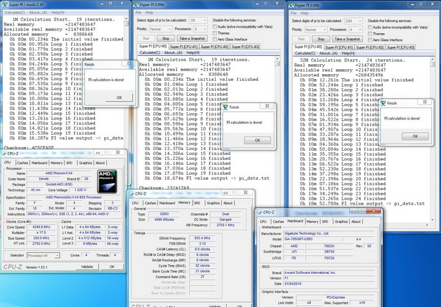Image resolution: width=441 pixels, height=307 pixels.
Task: Enable Audio service checkbox in right Hyper PI
Action: 370,28
